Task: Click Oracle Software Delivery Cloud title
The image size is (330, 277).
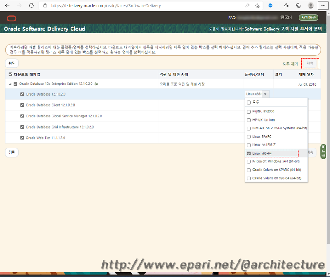Action: click(45, 29)
